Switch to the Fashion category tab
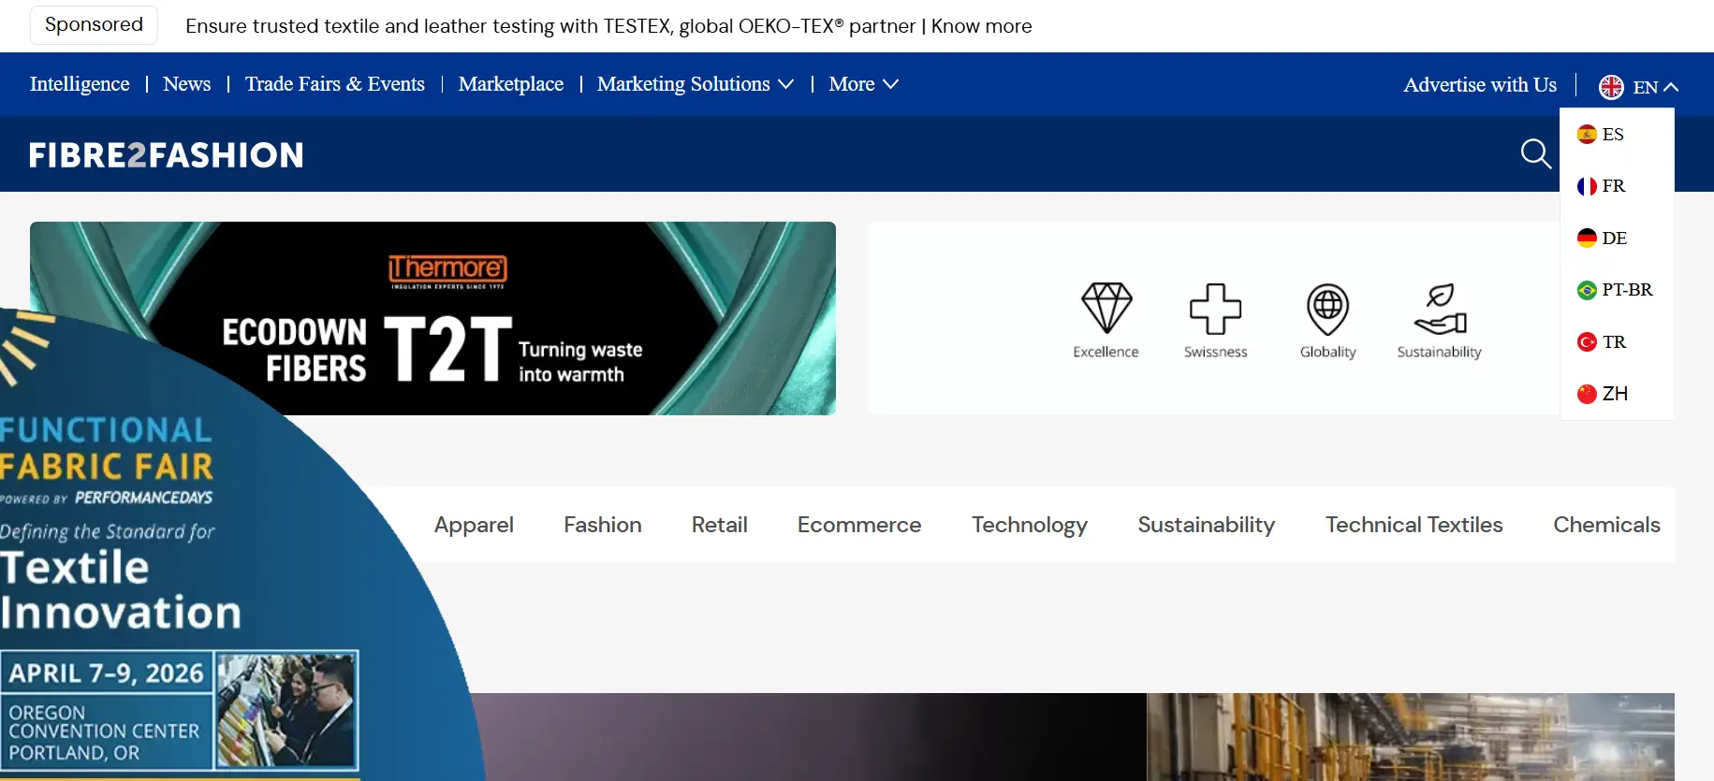This screenshot has height=781, width=1714. click(x=603, y=525)
